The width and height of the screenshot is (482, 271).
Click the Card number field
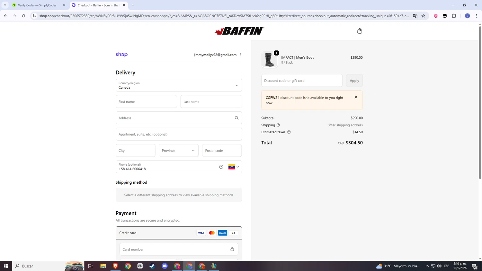click(x=179, y=249)
